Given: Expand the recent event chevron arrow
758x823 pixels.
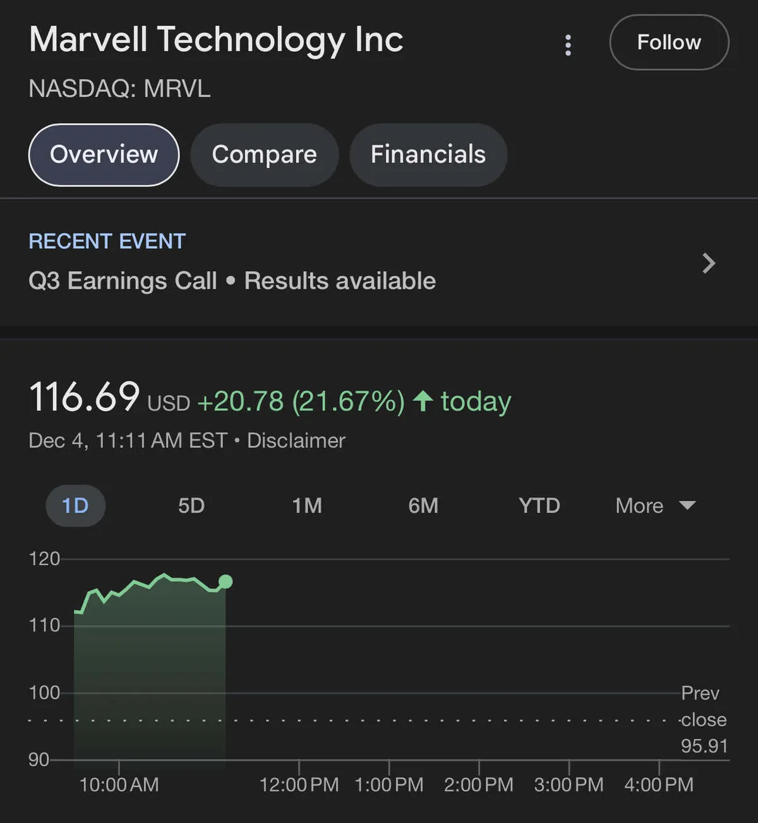Looking at the screenshot, I should [x=709, y=263].
